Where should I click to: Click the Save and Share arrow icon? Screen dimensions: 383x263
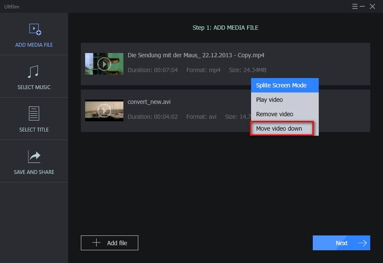click(34, 157)
